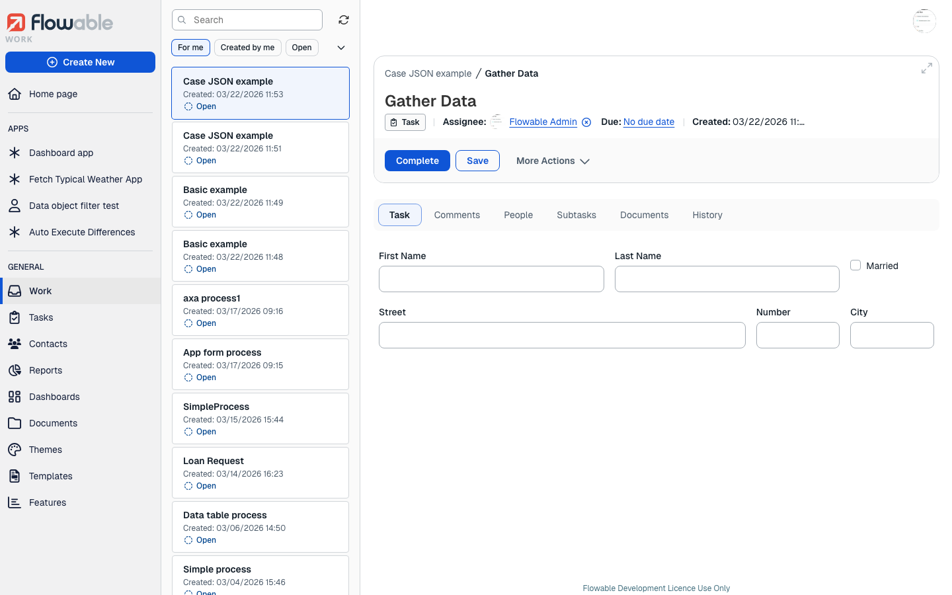Open the Subtasks tab

(576, 215)
